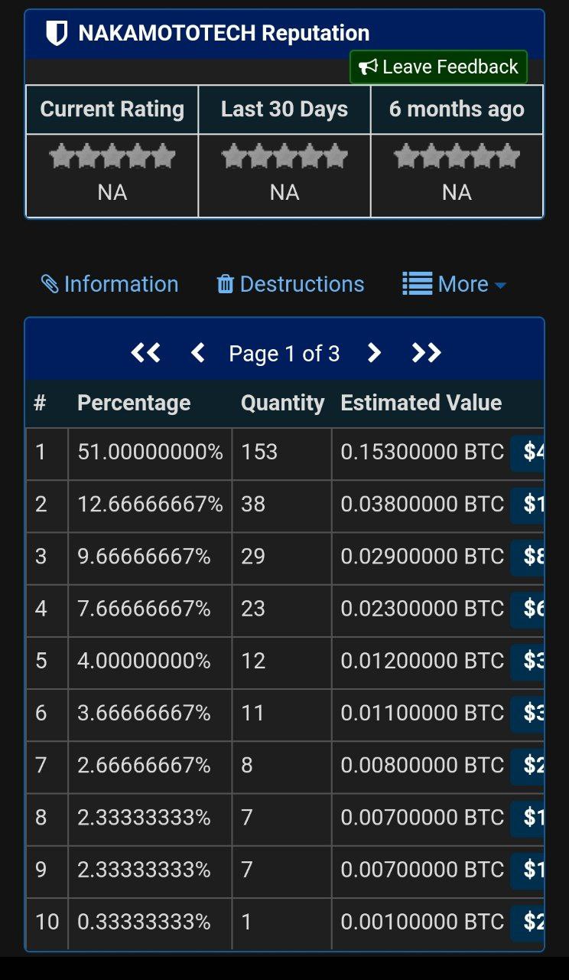
Task: Click the 0.00800000 BTC value
Action: 422,765
